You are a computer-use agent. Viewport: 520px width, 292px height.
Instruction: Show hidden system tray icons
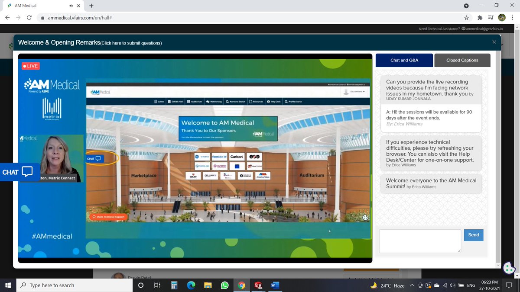click(413, 285)
